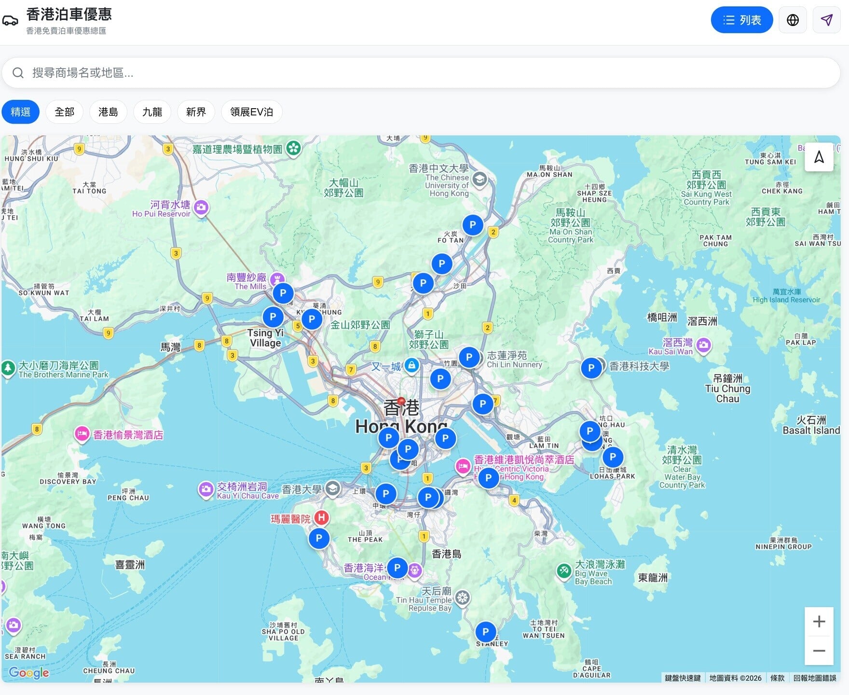The height and width of the screenshot is (695, 849).
Task: Choose the 新界 filter tab
Action: click(196, 112)
